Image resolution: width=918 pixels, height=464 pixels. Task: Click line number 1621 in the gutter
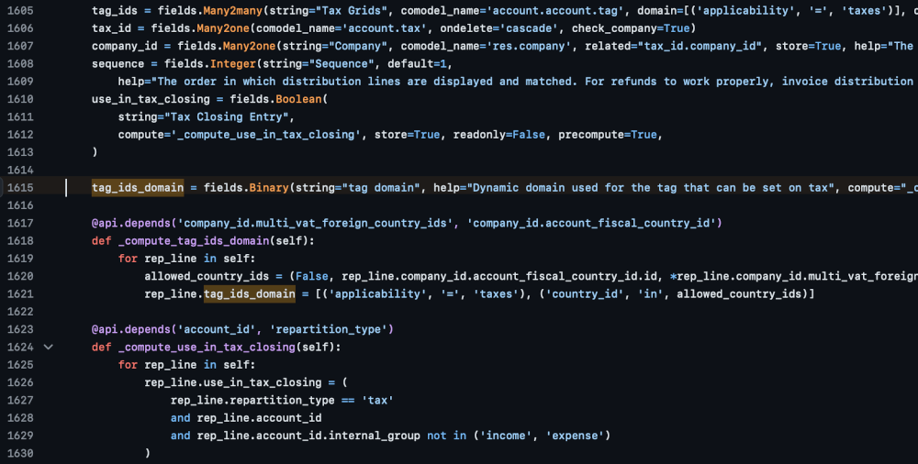pos(18,293)
